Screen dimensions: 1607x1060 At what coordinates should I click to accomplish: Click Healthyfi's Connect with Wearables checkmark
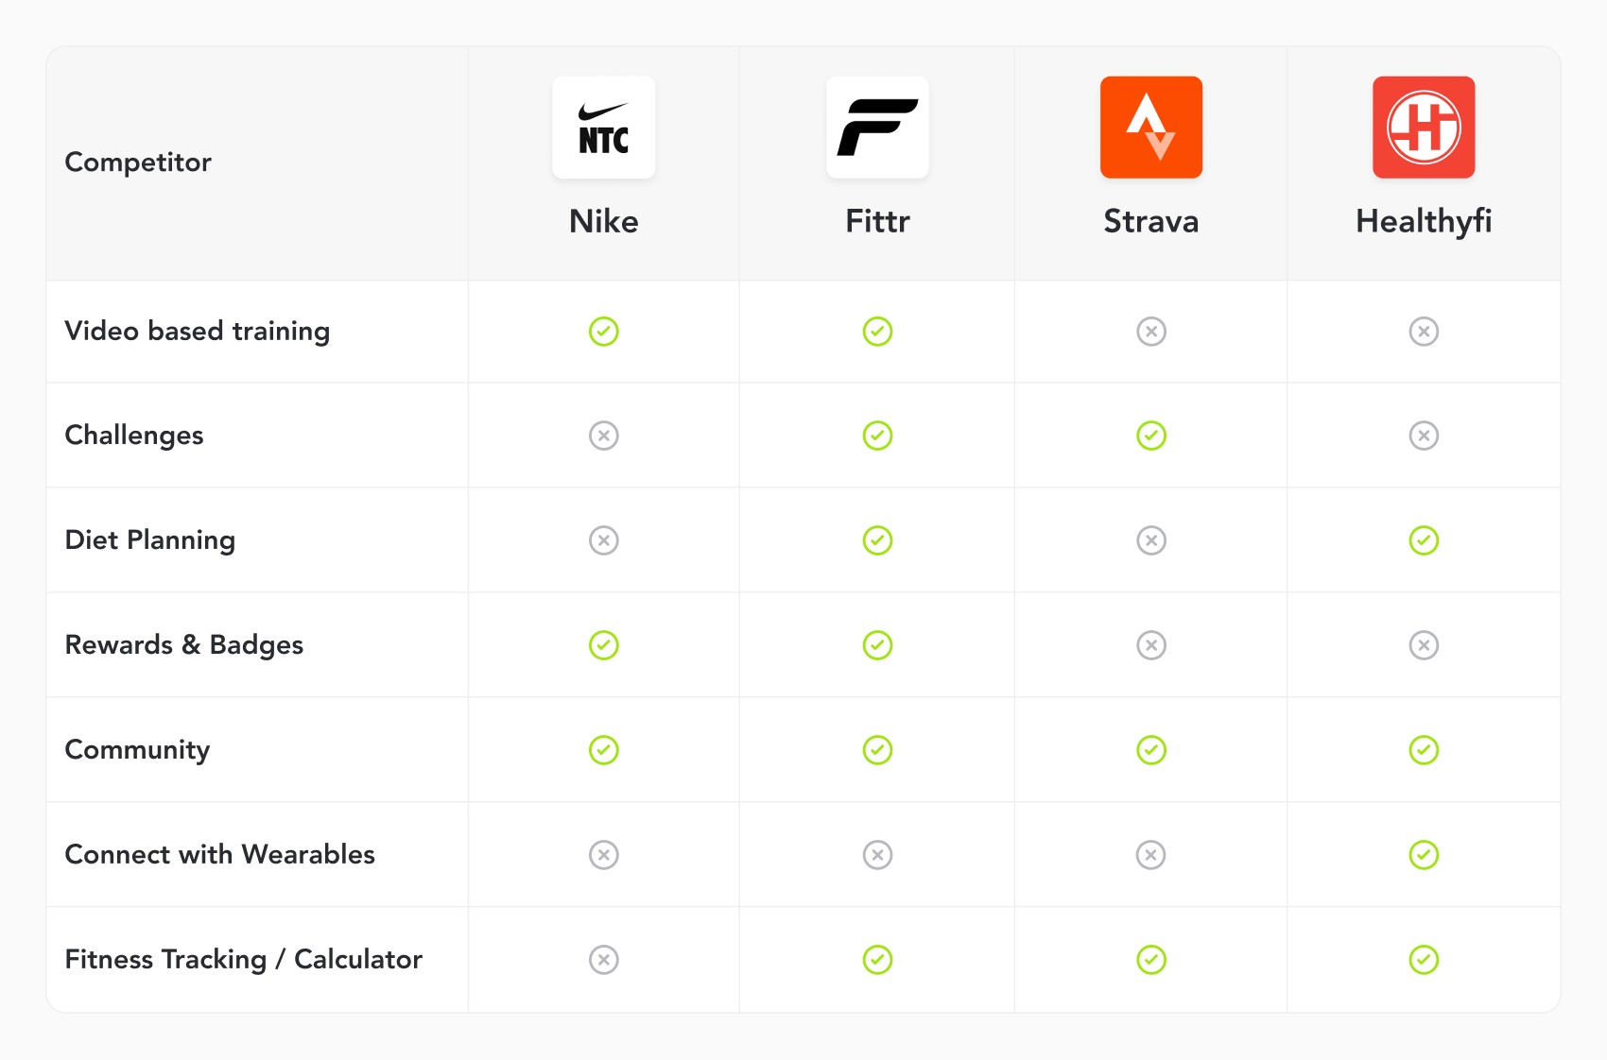1424,855
